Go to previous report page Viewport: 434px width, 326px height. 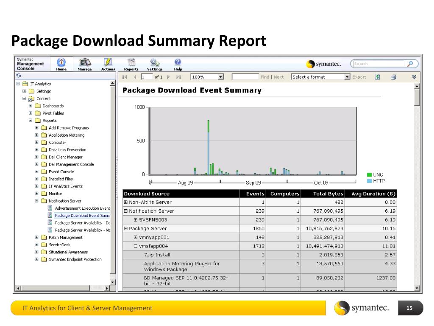[135, 77]
